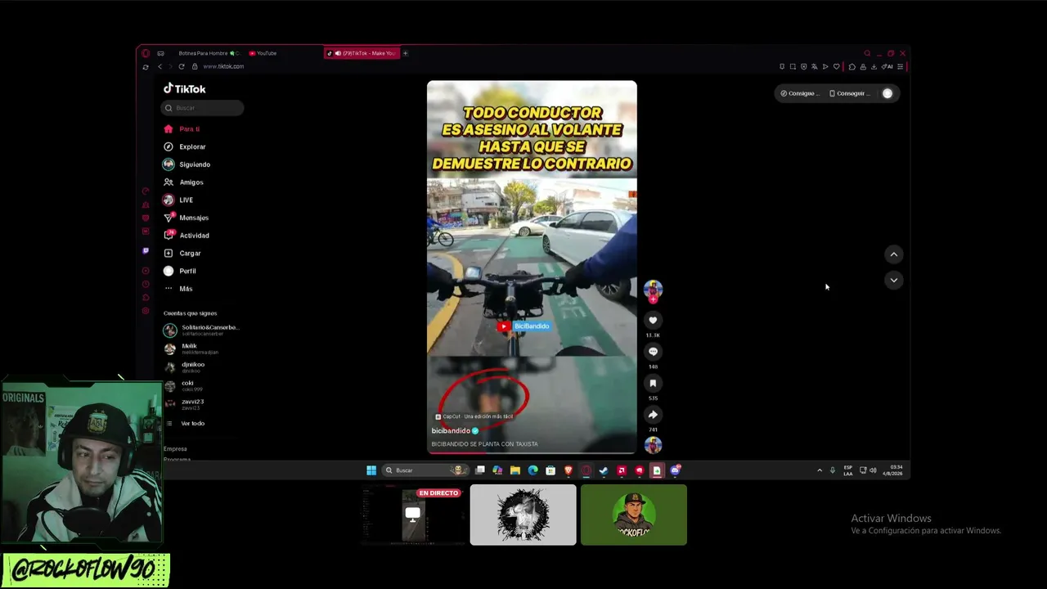1047x589 pixels.
Task: Open the Explorar page
Action: 185,147
